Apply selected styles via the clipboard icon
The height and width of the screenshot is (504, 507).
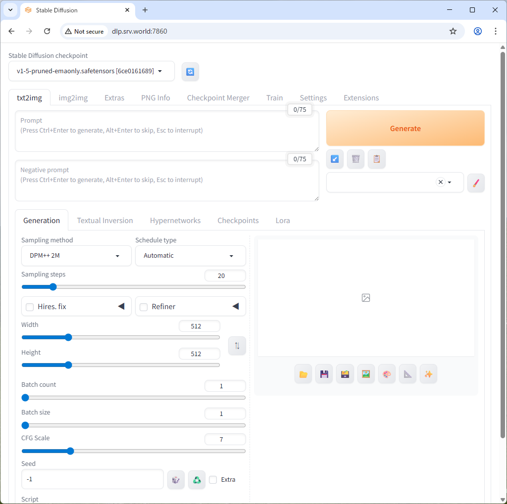(x=376, y=159)
